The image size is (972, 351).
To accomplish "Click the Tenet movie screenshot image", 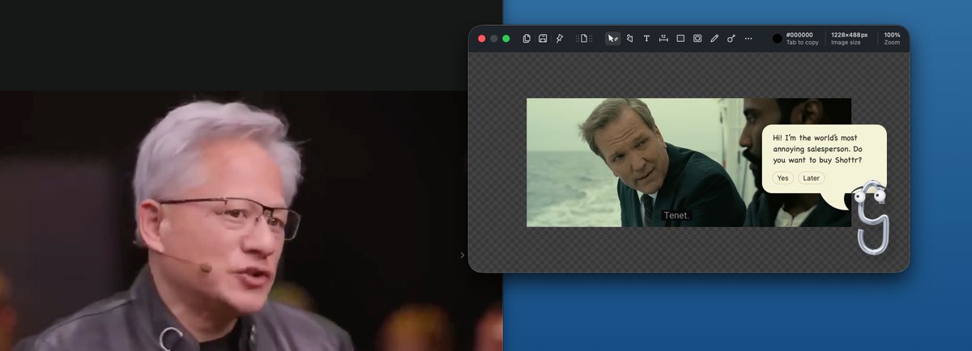I will 688,162.
